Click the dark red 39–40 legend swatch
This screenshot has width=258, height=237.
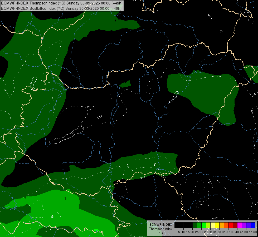coord(235,225)
